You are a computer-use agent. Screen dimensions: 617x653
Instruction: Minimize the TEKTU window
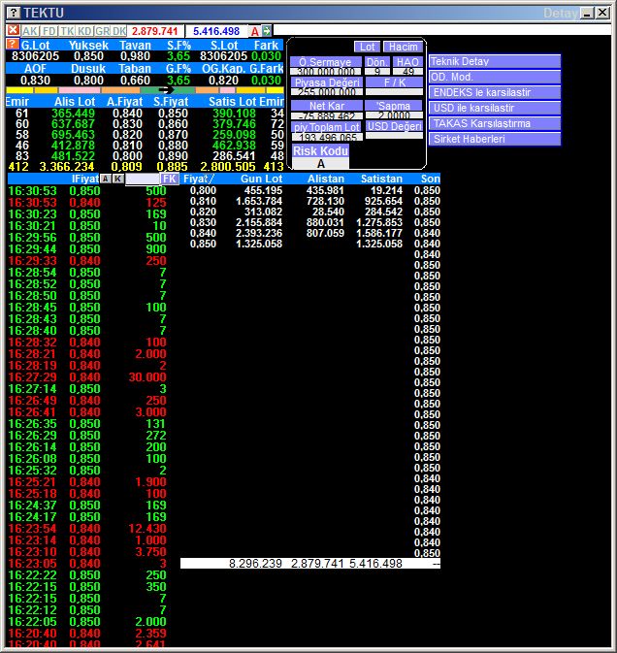588,13
